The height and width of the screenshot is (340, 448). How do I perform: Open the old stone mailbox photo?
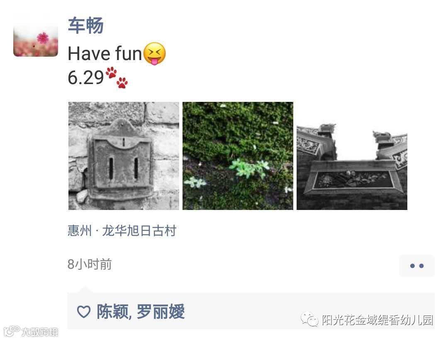click(124, 156)
